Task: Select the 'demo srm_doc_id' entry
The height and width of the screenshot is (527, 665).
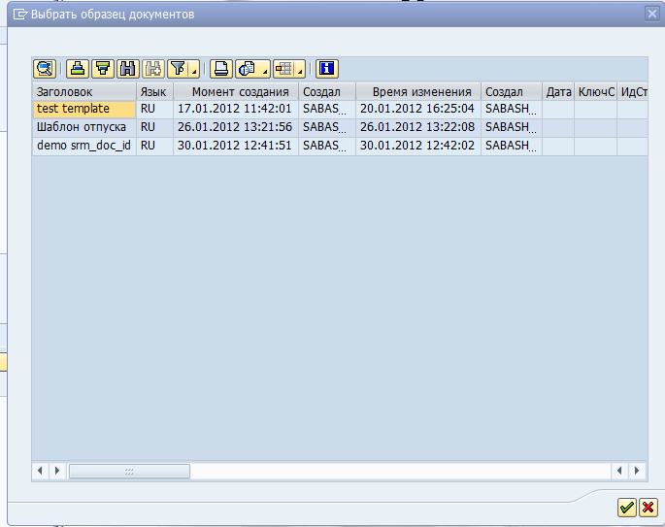Action: [x=83, y=146]
